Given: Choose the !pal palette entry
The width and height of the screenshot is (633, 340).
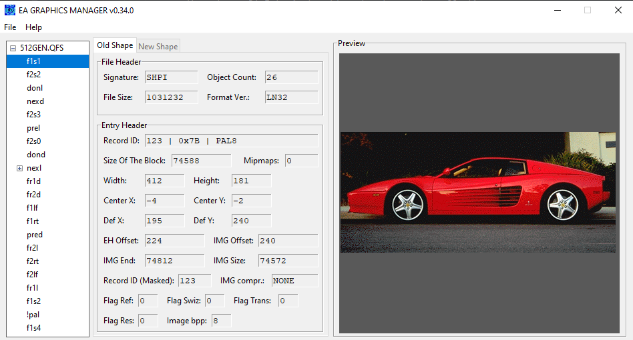Looking at the screenshot, I should coord(33,315).
